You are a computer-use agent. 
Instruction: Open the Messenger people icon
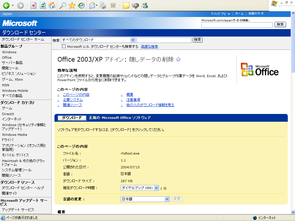click(145, 5)
